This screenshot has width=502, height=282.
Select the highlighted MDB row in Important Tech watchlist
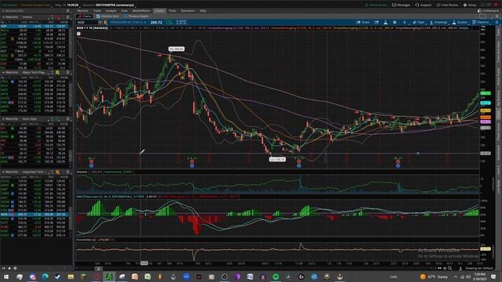(x=35, y=215)
